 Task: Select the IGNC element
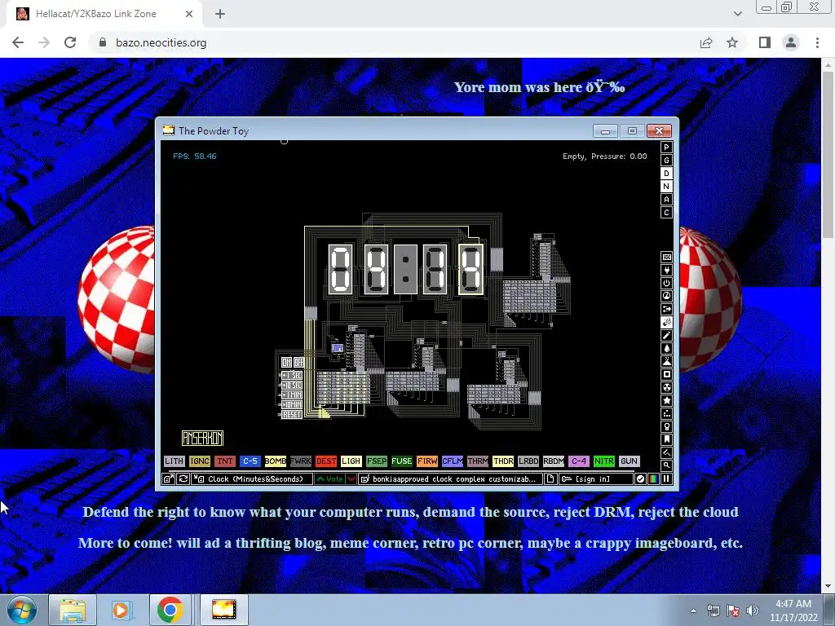click(199, 461)
